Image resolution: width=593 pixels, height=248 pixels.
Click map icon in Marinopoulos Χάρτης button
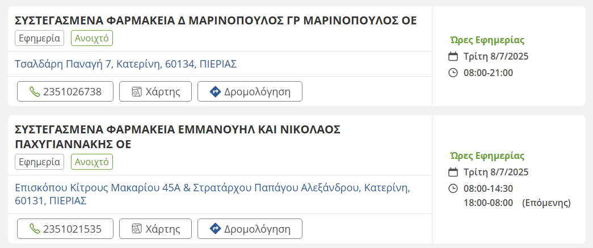point(136,91)
